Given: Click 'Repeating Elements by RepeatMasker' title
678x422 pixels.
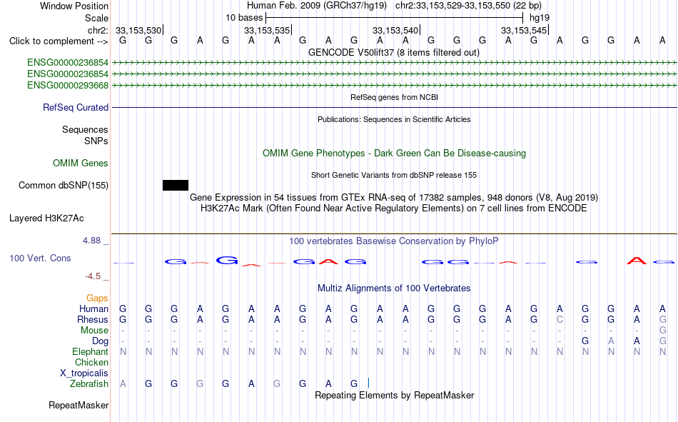Looking at the screenshot, I should (x=394, y=395).
